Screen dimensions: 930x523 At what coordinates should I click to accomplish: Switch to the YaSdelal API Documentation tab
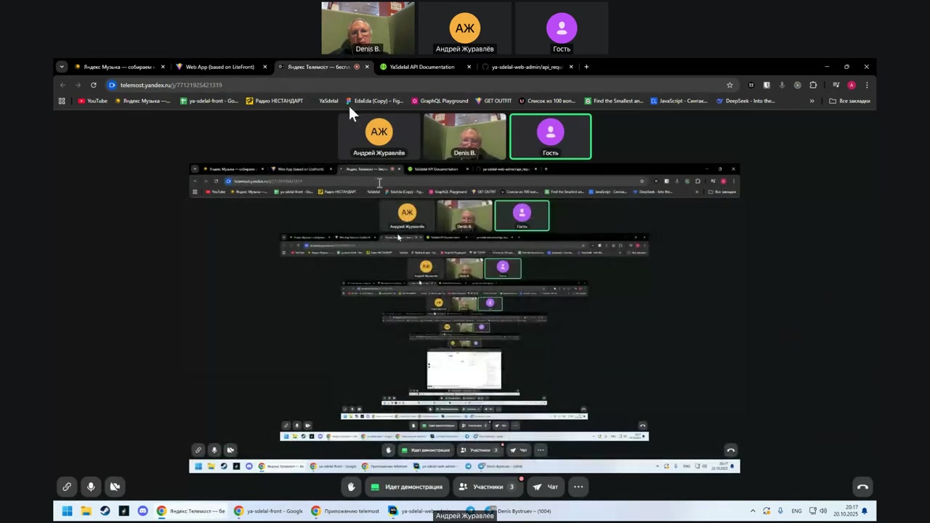pyautogui.click(x=421, y=67)
